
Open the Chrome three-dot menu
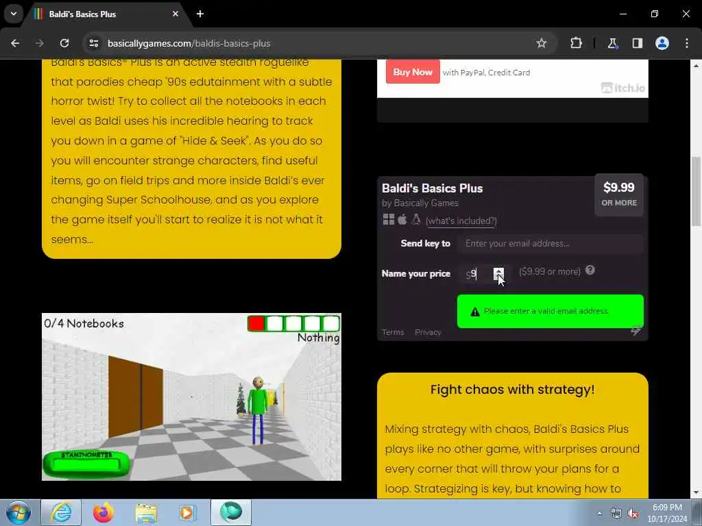tap(687, 43)
